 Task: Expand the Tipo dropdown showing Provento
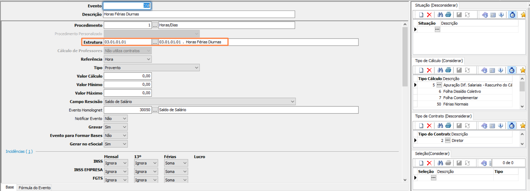point(152,68)
